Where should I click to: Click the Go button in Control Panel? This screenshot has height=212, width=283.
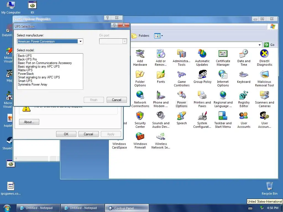pos(269,45)
